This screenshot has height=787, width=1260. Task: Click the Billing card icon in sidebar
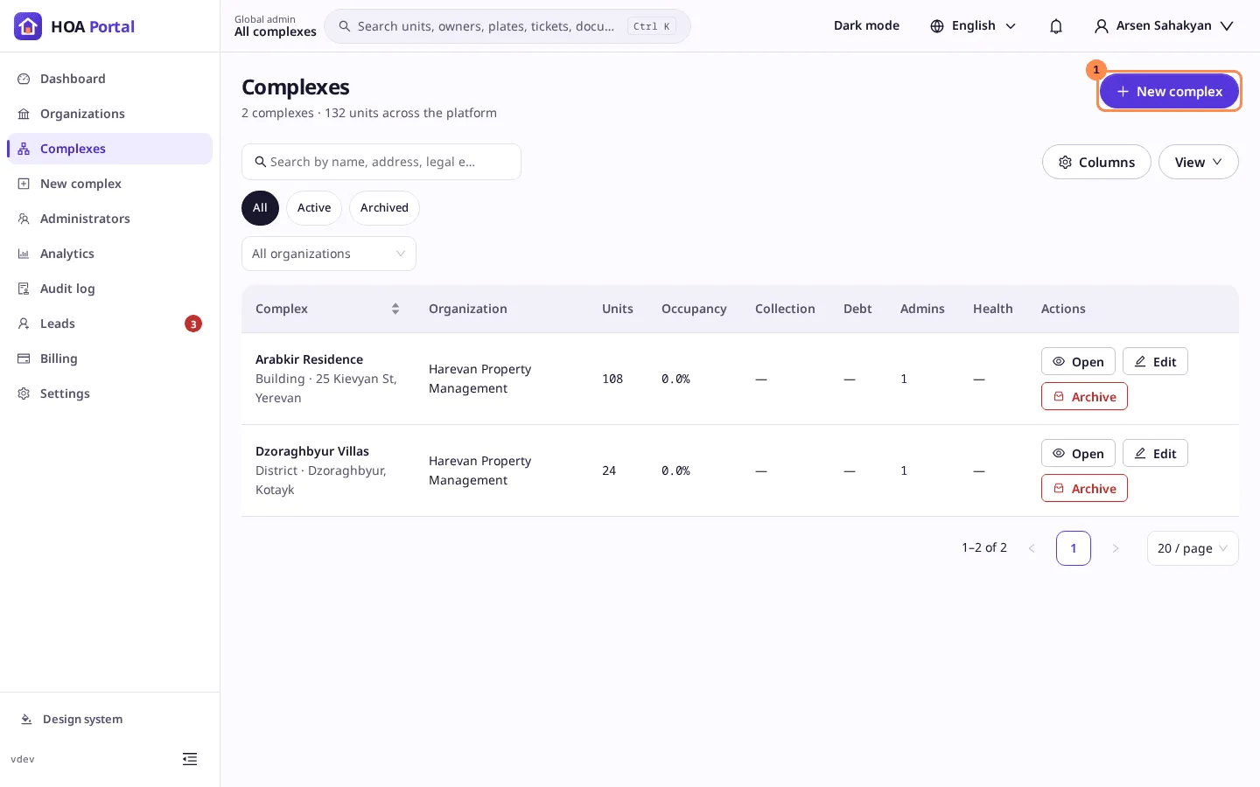[x=24, y=359]
